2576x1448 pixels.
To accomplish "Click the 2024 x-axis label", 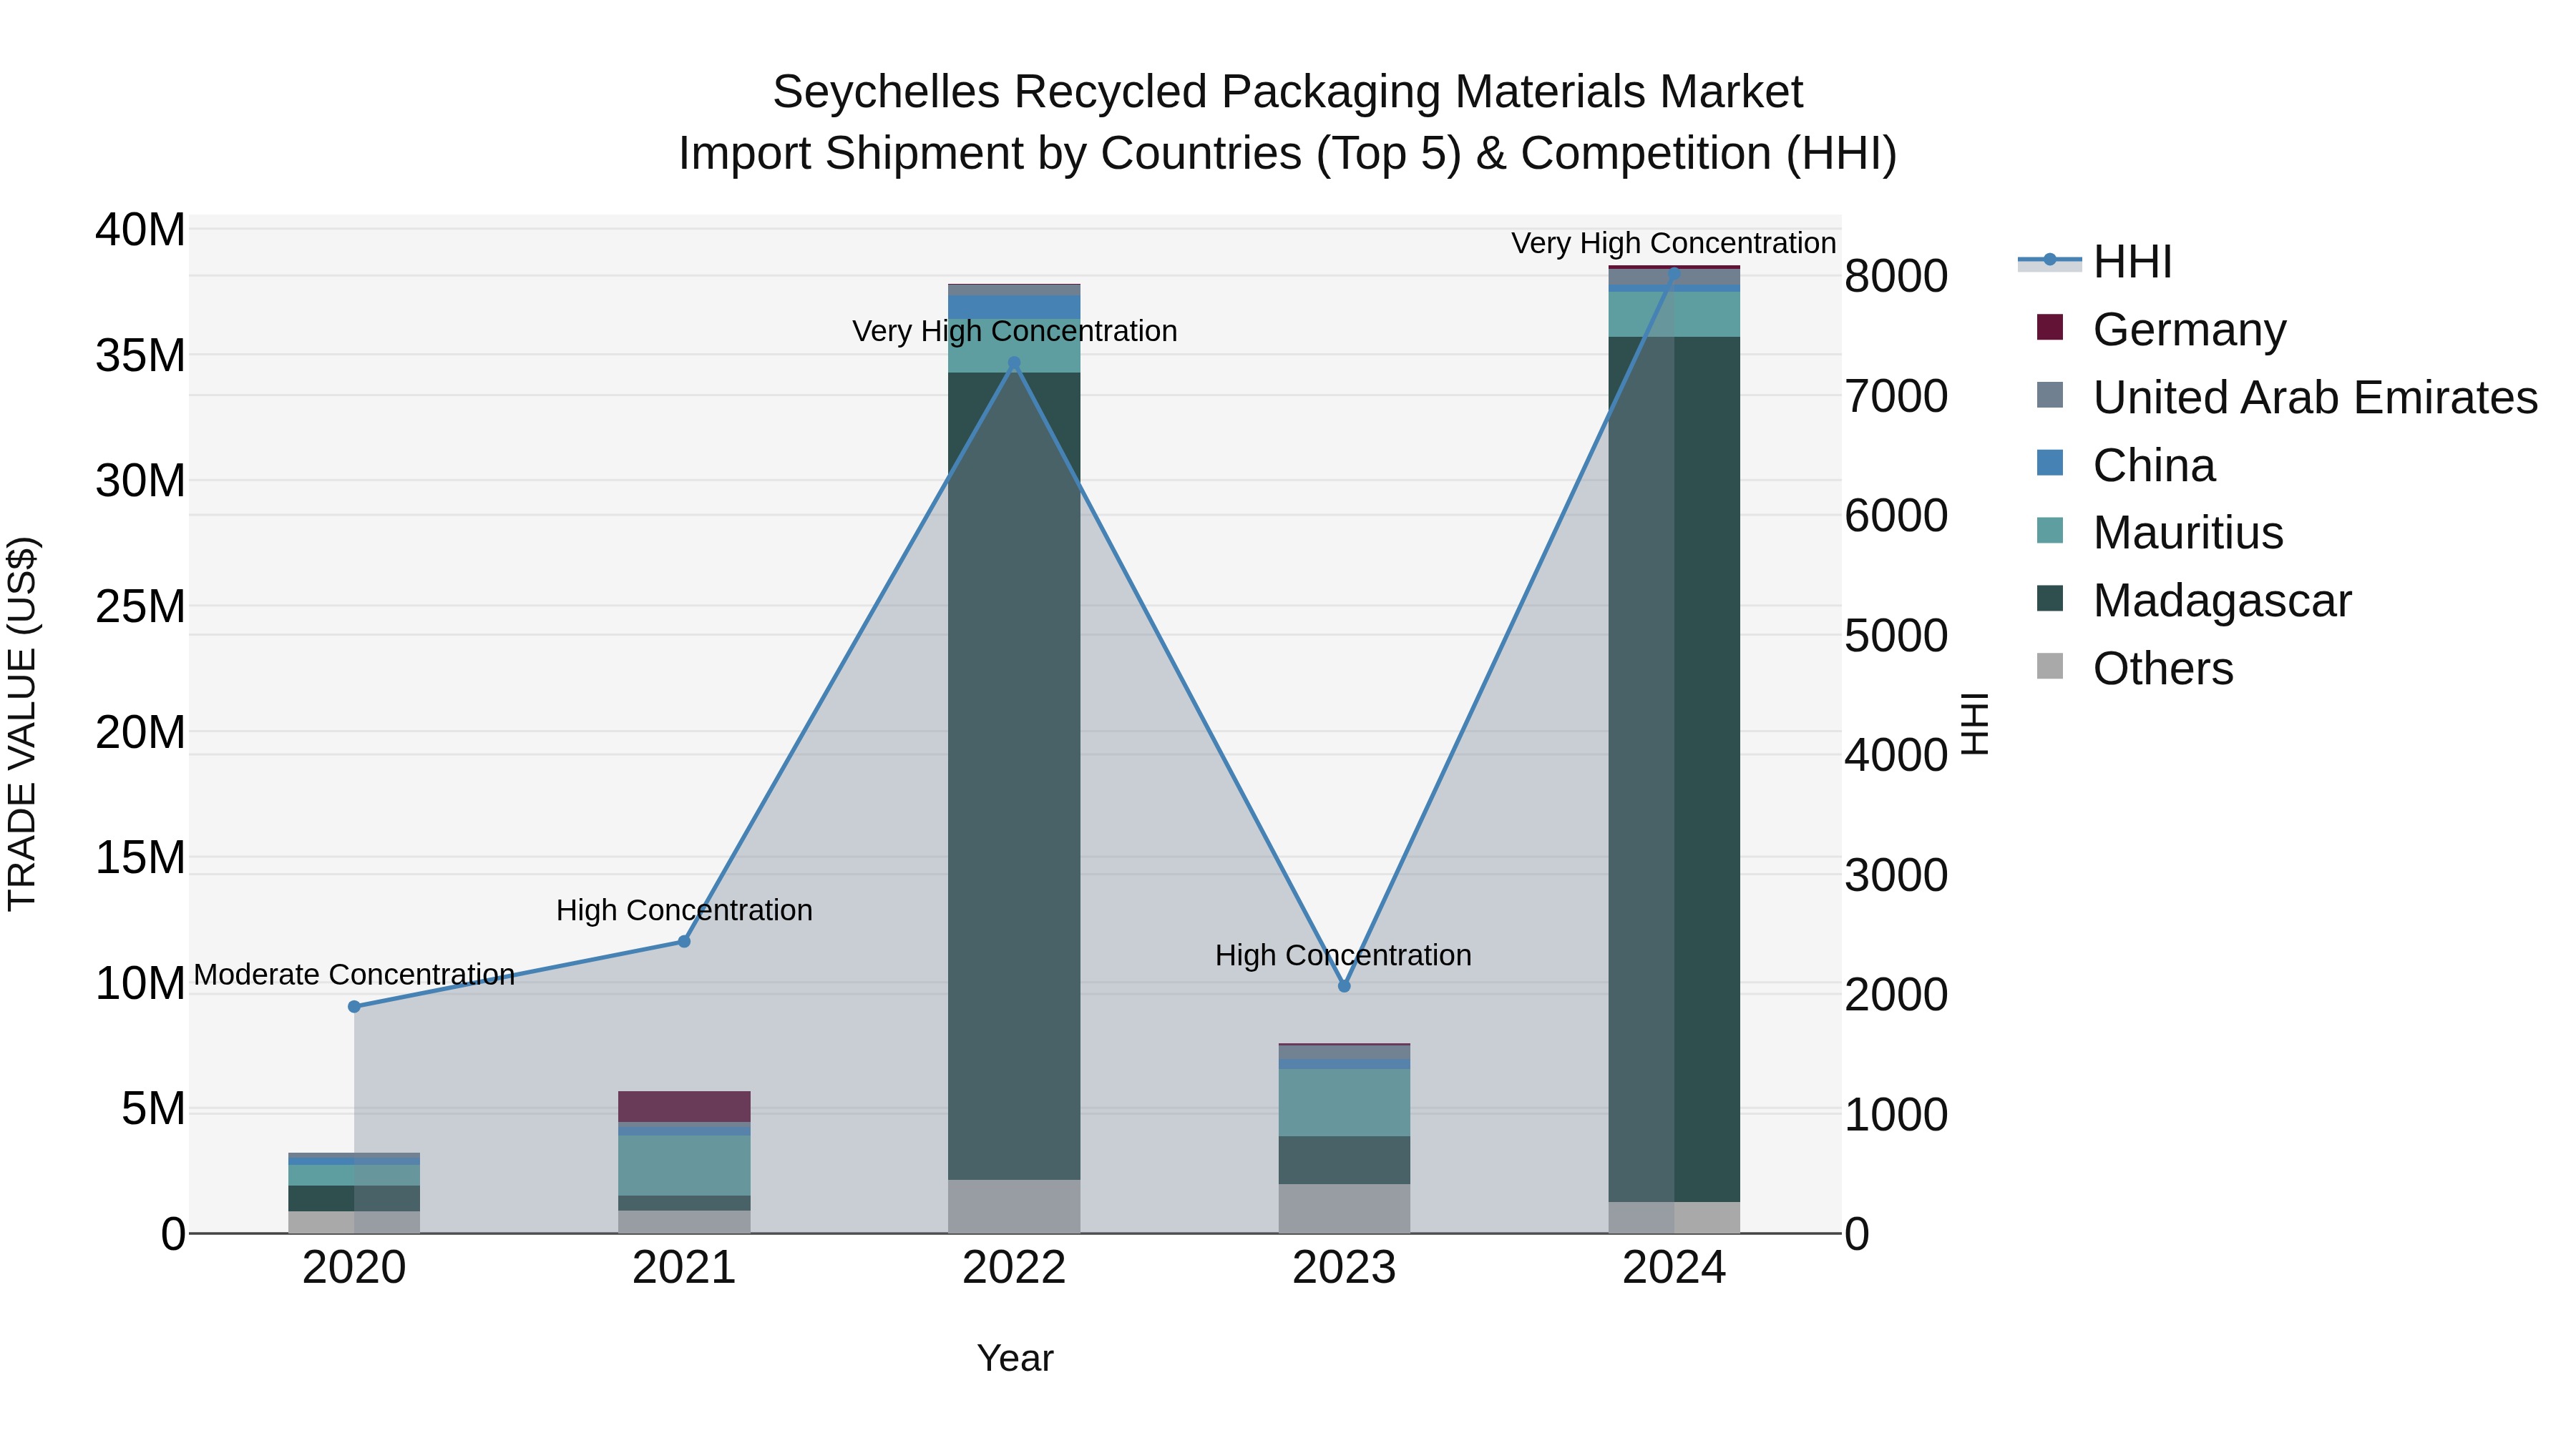I will click(1674, 1268).
